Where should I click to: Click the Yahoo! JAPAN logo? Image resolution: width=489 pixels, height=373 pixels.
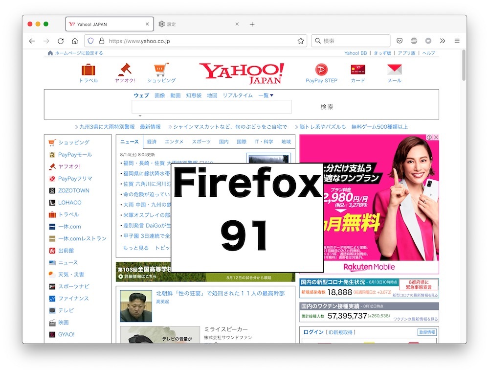click(x=242, y=73)
